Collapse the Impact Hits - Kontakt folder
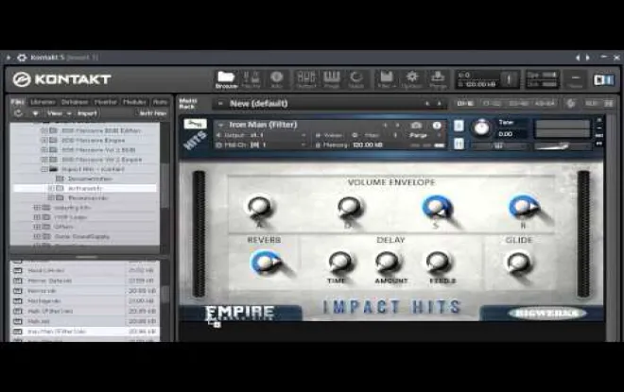 coord(44,169)
